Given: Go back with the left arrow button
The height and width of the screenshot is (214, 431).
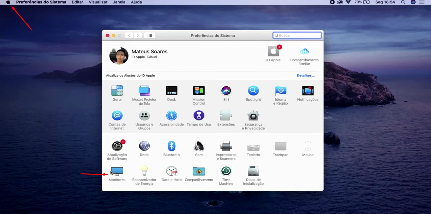Looking at the screenshot, I should 129,36.
